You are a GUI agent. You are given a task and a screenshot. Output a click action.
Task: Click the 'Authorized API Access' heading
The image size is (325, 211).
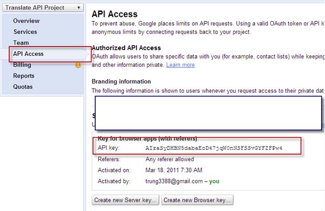[126, 48]
